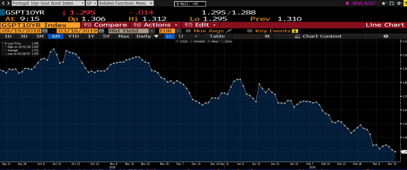Click the 95) Compare button
This screenshot has height=170, width=407.
(105, 25)
